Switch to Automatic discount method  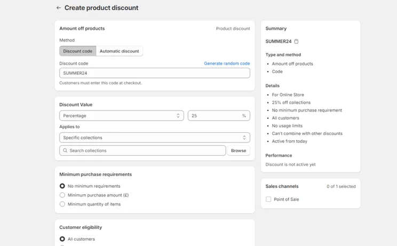click(119, 51)
